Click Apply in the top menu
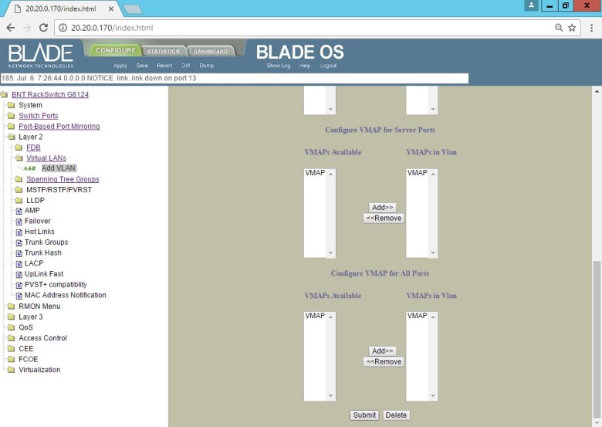Image resolution: width=602 pixels, height=427 pixels. coord(120,66)
